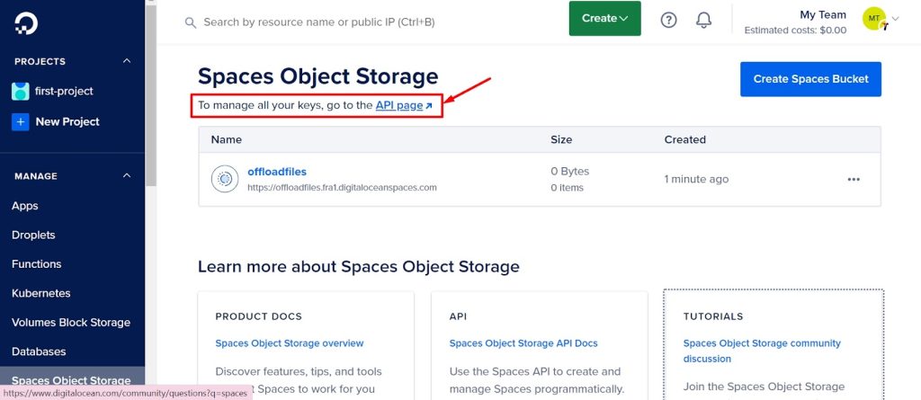Open the help question mark icon
This screenshot has width=921, height=400.
pos(668,20)
